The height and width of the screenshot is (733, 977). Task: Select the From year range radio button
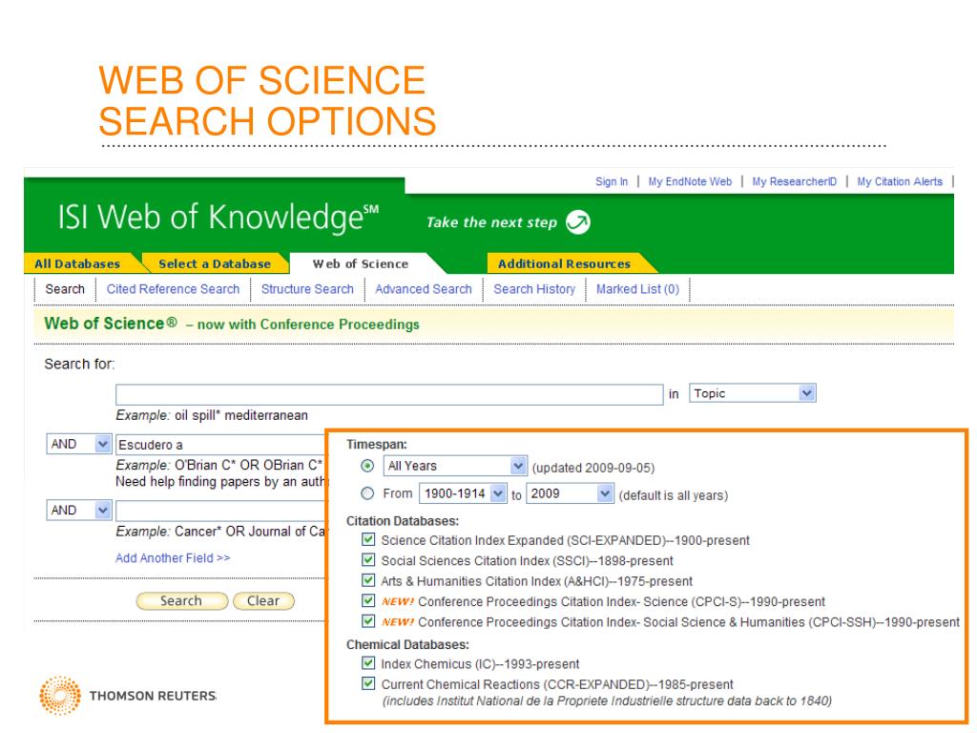point(367,493)
